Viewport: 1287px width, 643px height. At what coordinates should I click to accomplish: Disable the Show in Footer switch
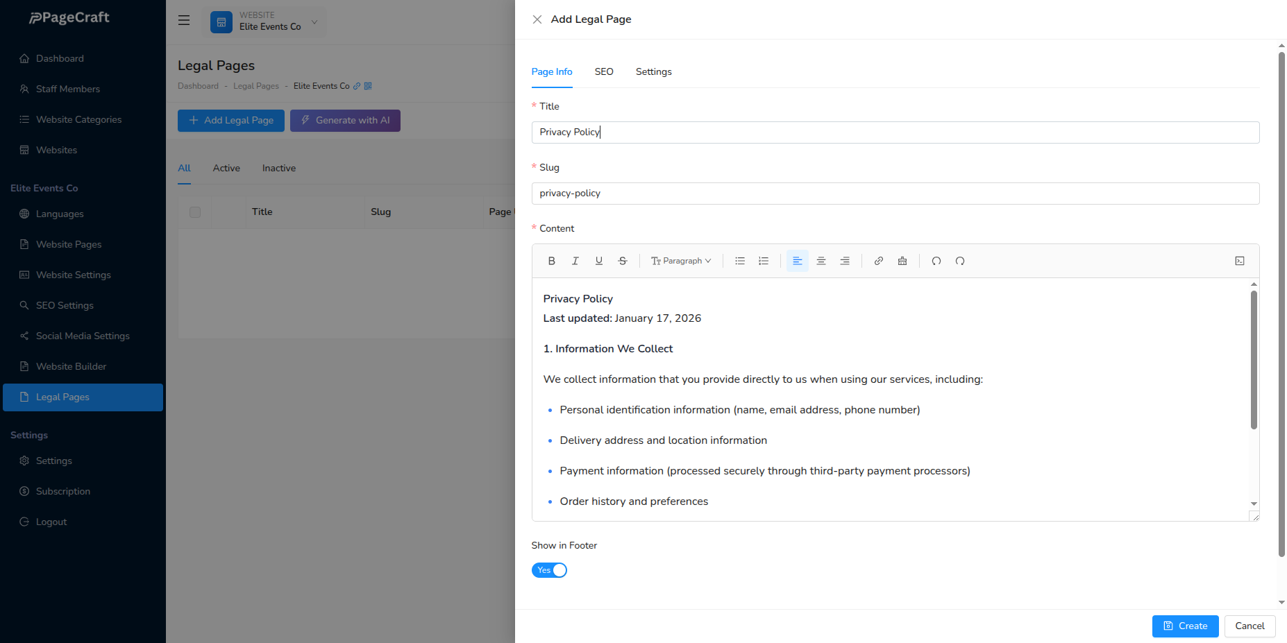pos(549,570)
